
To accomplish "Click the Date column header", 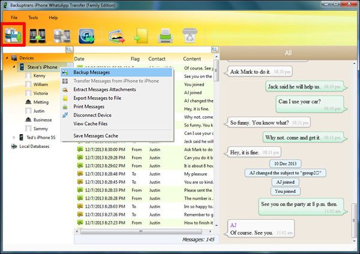I will 79,59.
